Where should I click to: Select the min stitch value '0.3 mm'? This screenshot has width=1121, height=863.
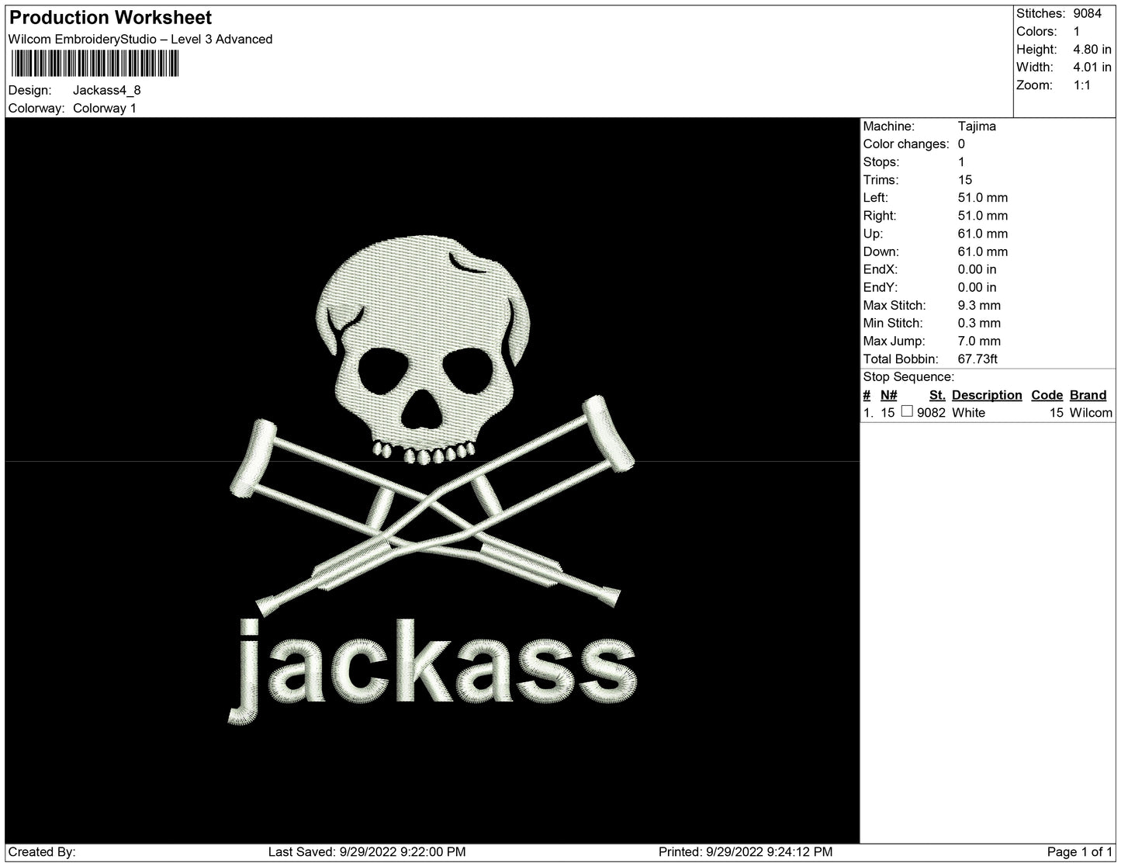979,323
